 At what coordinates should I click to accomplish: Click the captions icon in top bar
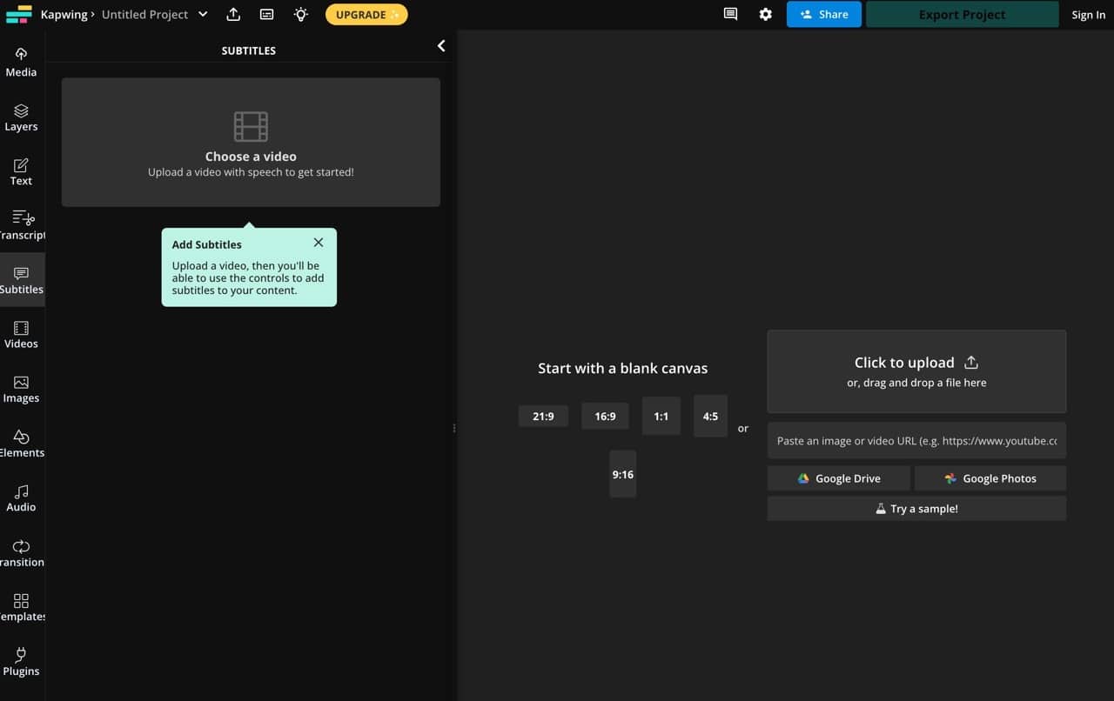pos(267,14)
